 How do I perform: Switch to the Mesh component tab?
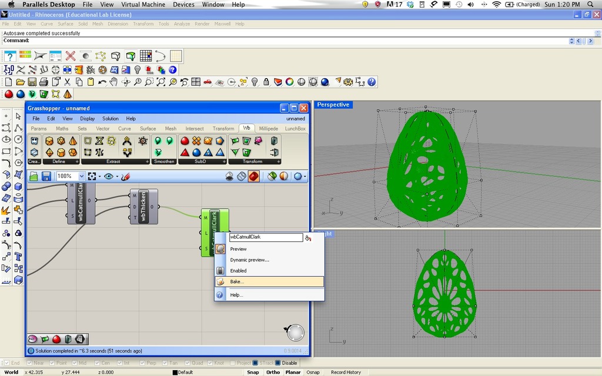(170, 129)
